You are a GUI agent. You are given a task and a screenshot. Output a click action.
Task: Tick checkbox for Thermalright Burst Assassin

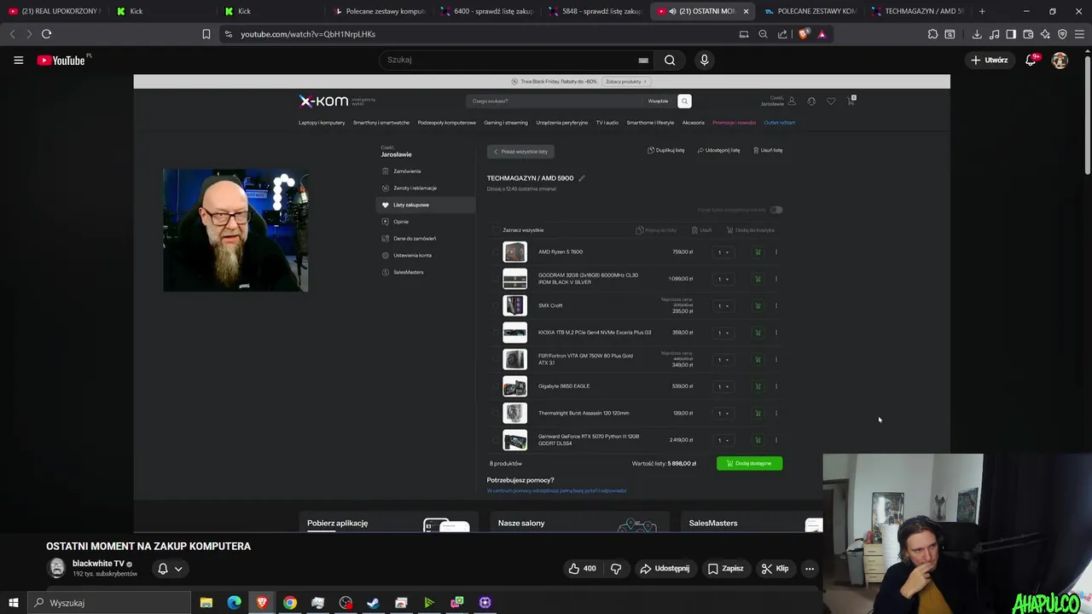(495, 413)
